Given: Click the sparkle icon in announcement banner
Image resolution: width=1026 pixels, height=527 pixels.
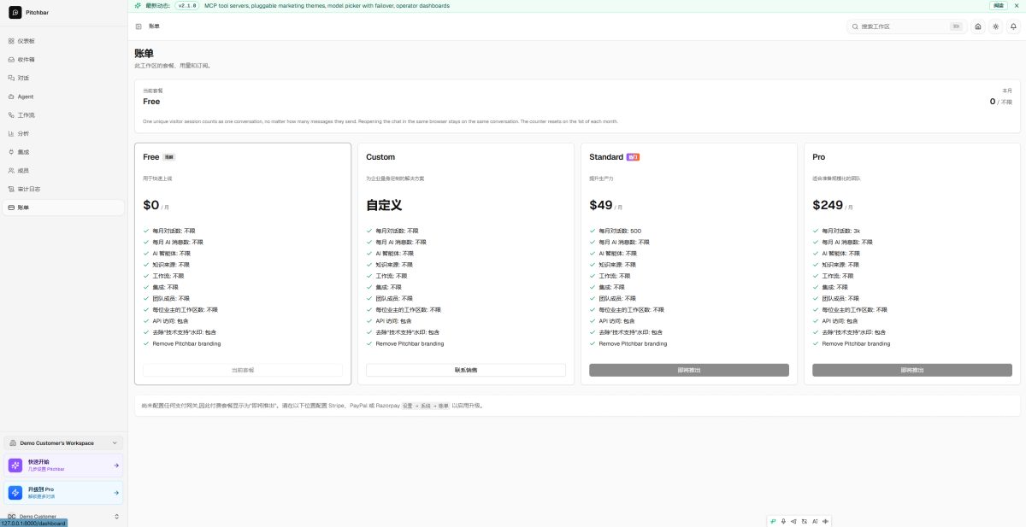Looking at the screenshot, I should [138, 5].
